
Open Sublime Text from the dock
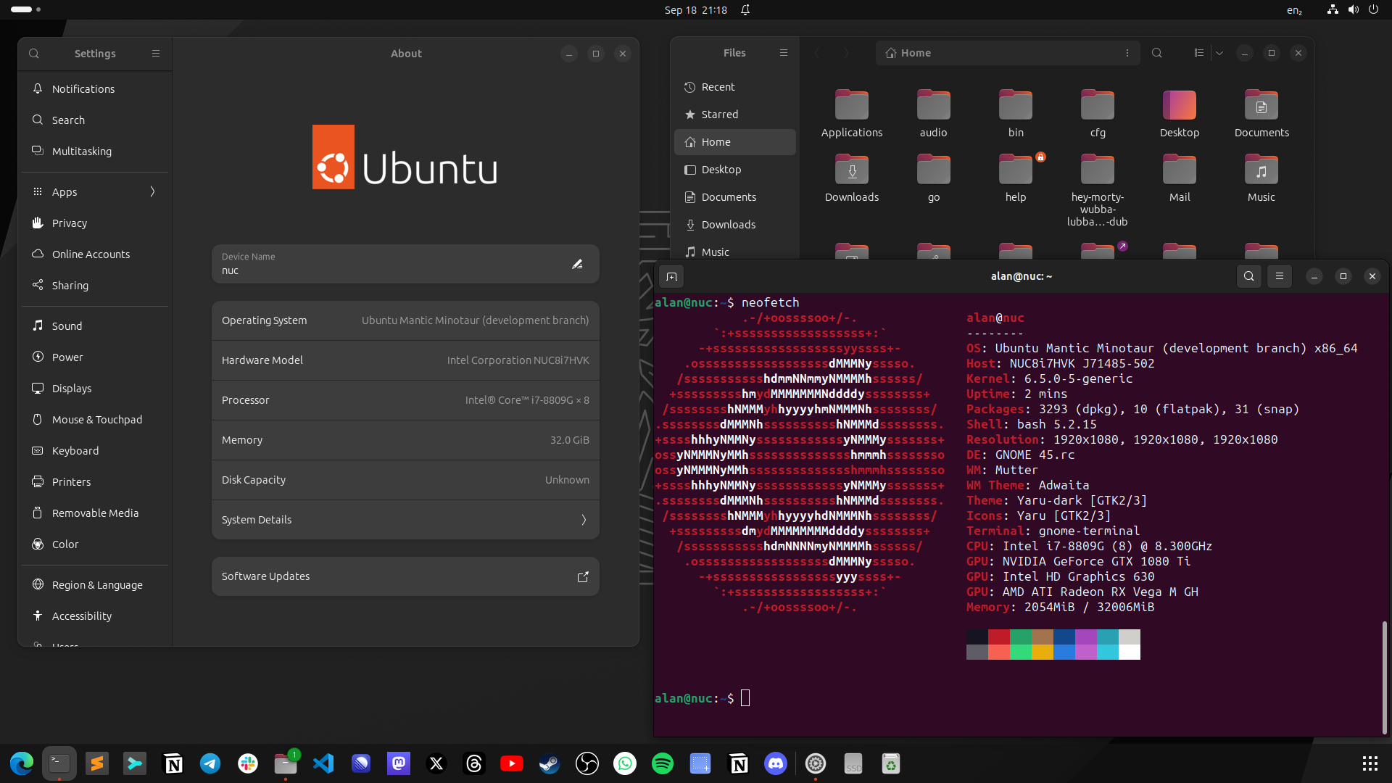[x=97, y=763]
